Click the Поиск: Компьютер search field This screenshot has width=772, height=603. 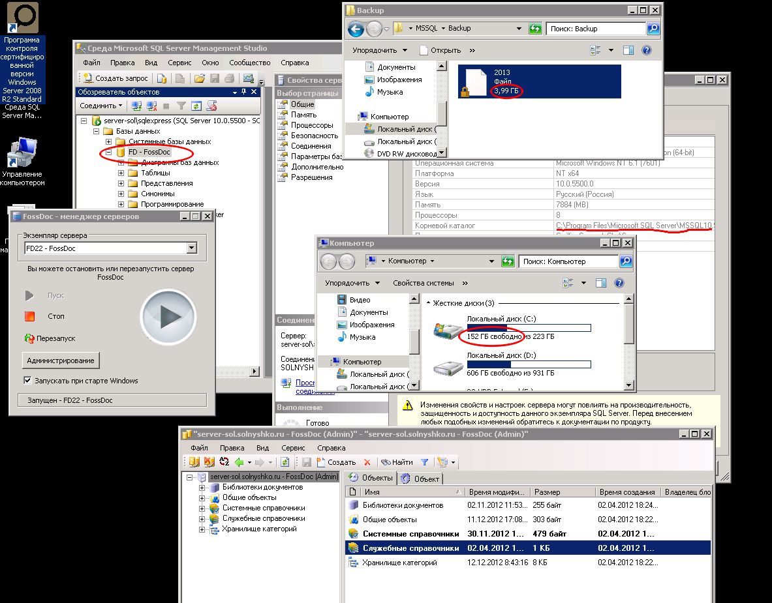[568, 261]
